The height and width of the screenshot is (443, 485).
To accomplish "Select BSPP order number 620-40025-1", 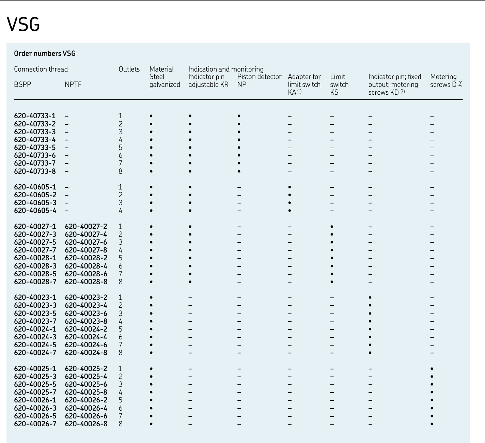I will click(35, 369).
